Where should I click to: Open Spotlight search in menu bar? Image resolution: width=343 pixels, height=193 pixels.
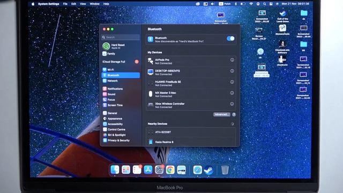pyautogui.click(x=264, y=4)
